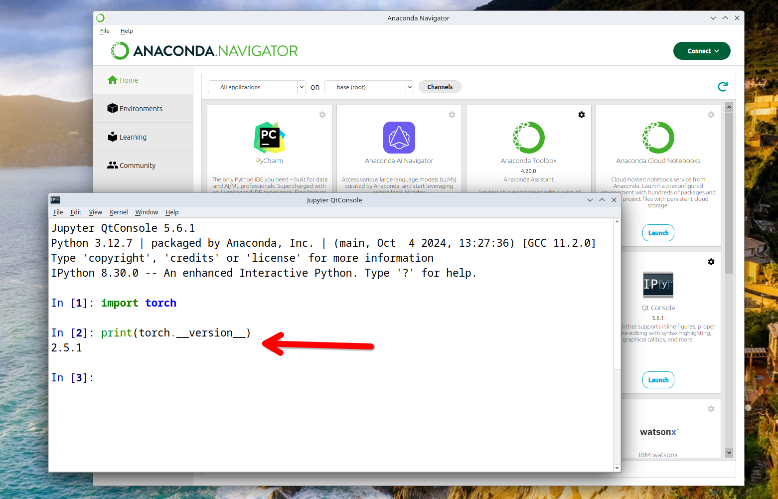Open the QtConsole Help menu
Viewport: 778px width, 499px height.
(x=172, y=212)
